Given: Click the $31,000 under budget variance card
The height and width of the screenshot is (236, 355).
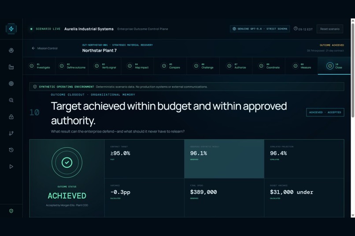Looking at the screenshot, I should click(304, 198).
